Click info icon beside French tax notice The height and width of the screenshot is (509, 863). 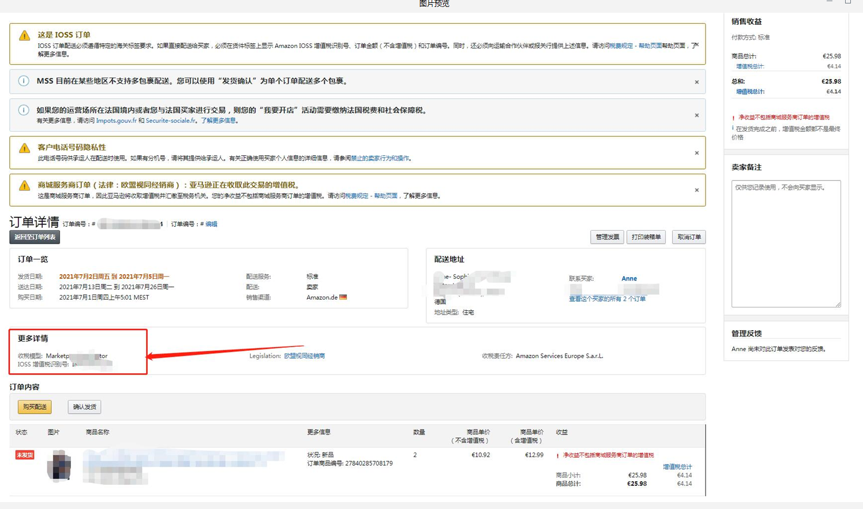24,110
